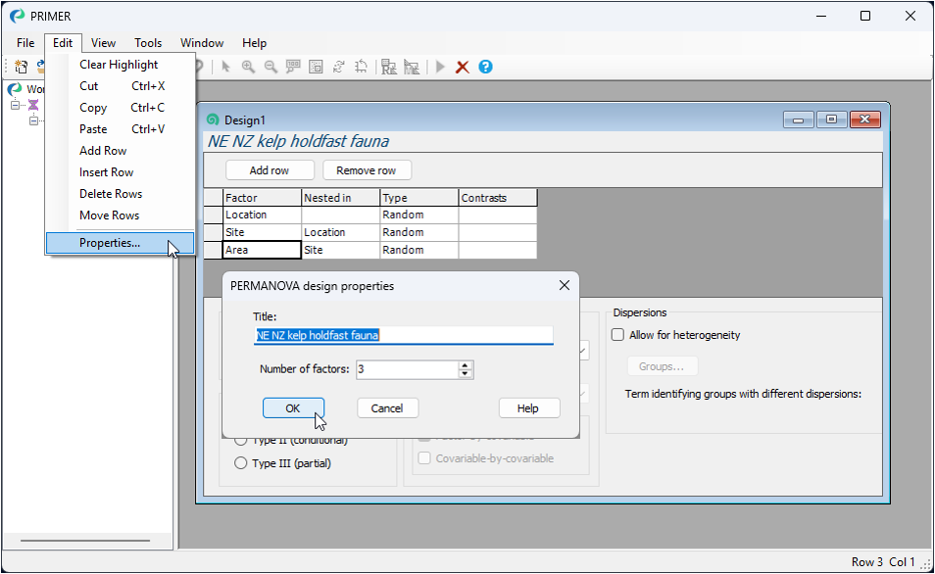Click the rotate/refresh toolbar icon

(x=339, y=67)
